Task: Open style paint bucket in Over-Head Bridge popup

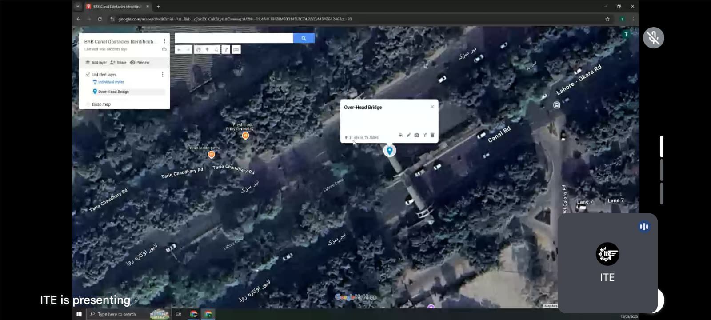Action: click(400, 135)
